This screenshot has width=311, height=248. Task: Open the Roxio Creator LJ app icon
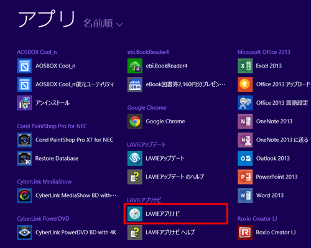(x=245, y=232)
